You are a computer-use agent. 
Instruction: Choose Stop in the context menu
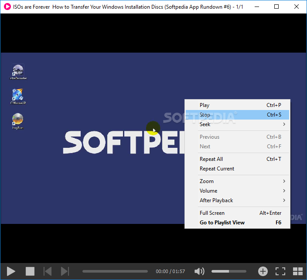coord(237,115)
